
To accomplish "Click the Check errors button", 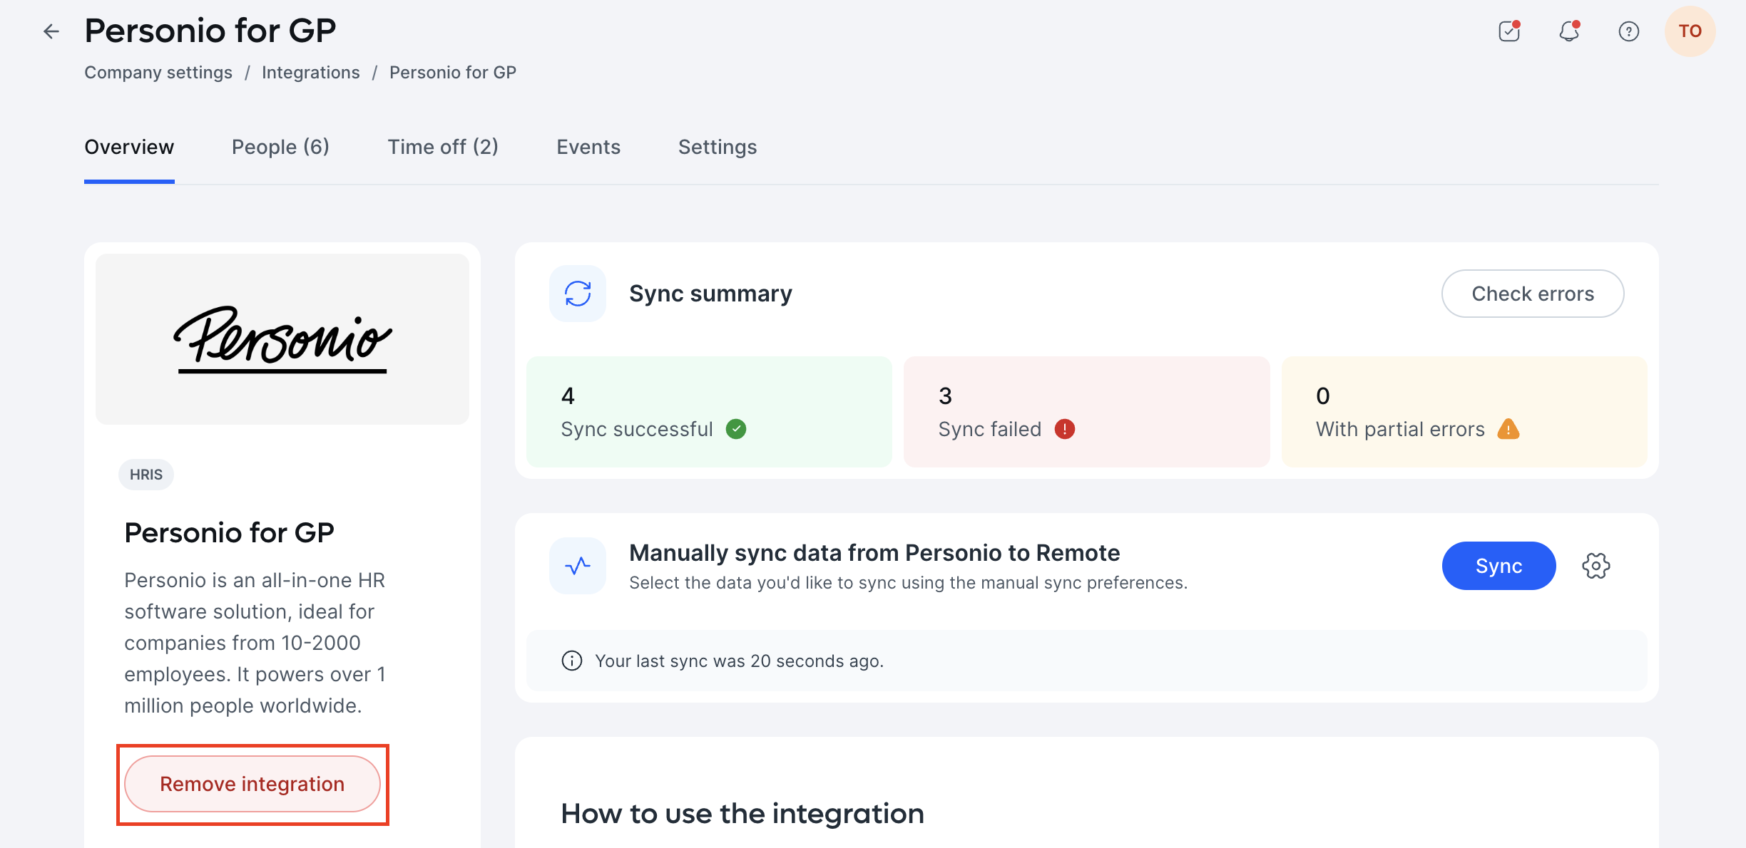I will coord(1533,294).
